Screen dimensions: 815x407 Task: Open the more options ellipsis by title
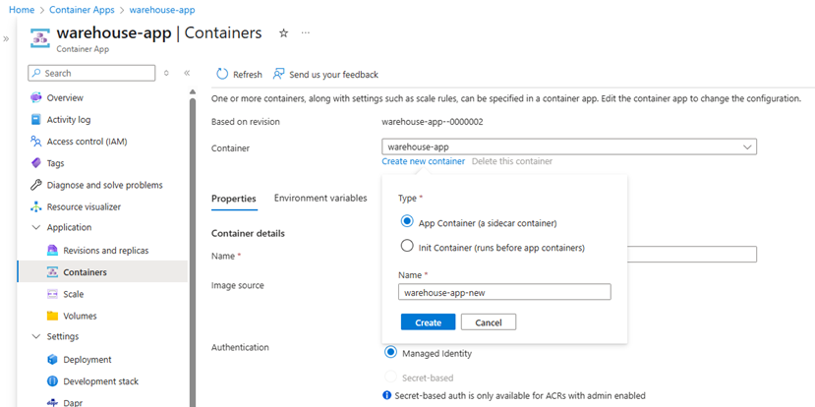306,33
